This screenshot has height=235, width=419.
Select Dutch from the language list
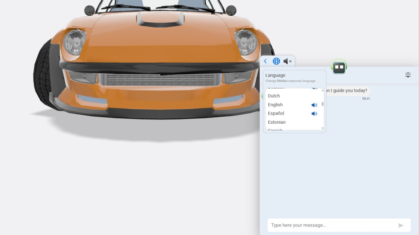point(274,96)
